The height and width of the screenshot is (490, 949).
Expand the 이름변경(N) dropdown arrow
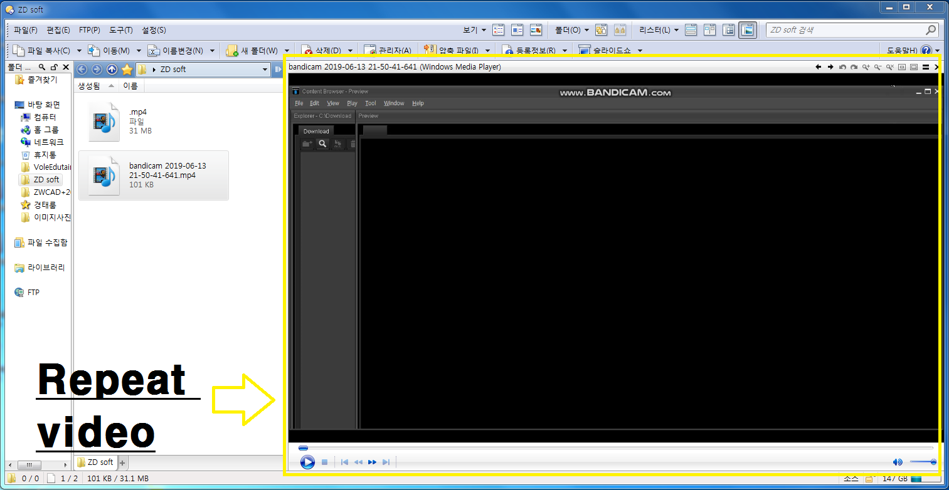[x=212, y=51]
